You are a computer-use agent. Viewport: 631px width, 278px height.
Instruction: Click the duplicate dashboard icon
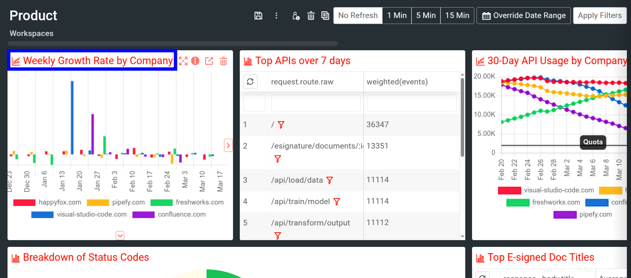click(x=325, y=16)
